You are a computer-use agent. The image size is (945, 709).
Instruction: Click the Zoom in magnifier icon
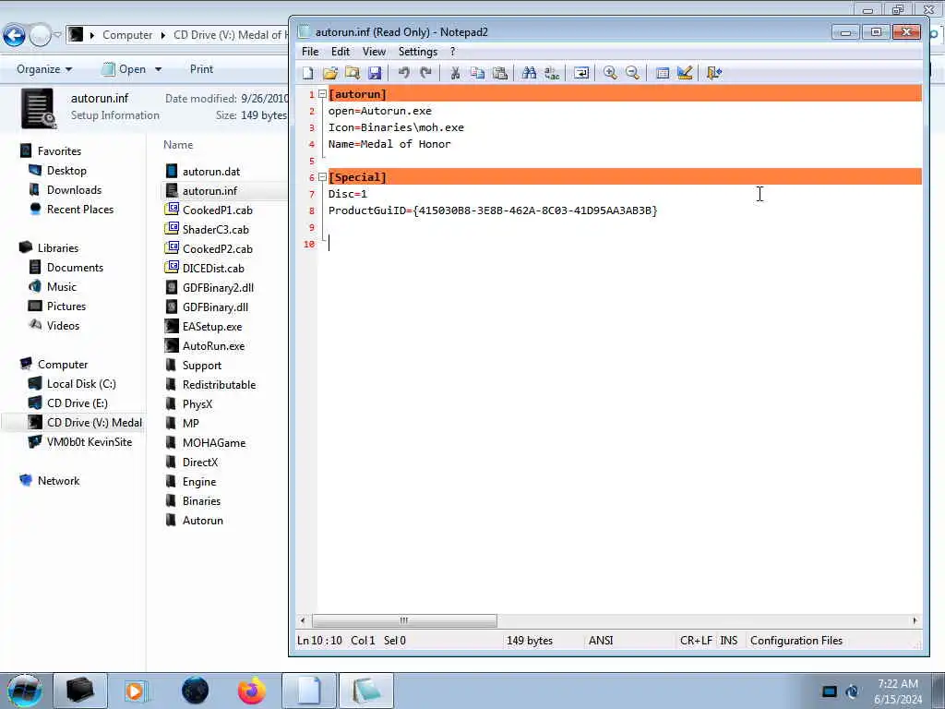tap(610, 74)
